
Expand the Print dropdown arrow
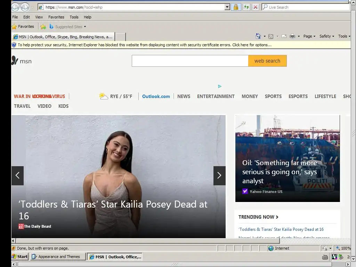click(299, 36)
